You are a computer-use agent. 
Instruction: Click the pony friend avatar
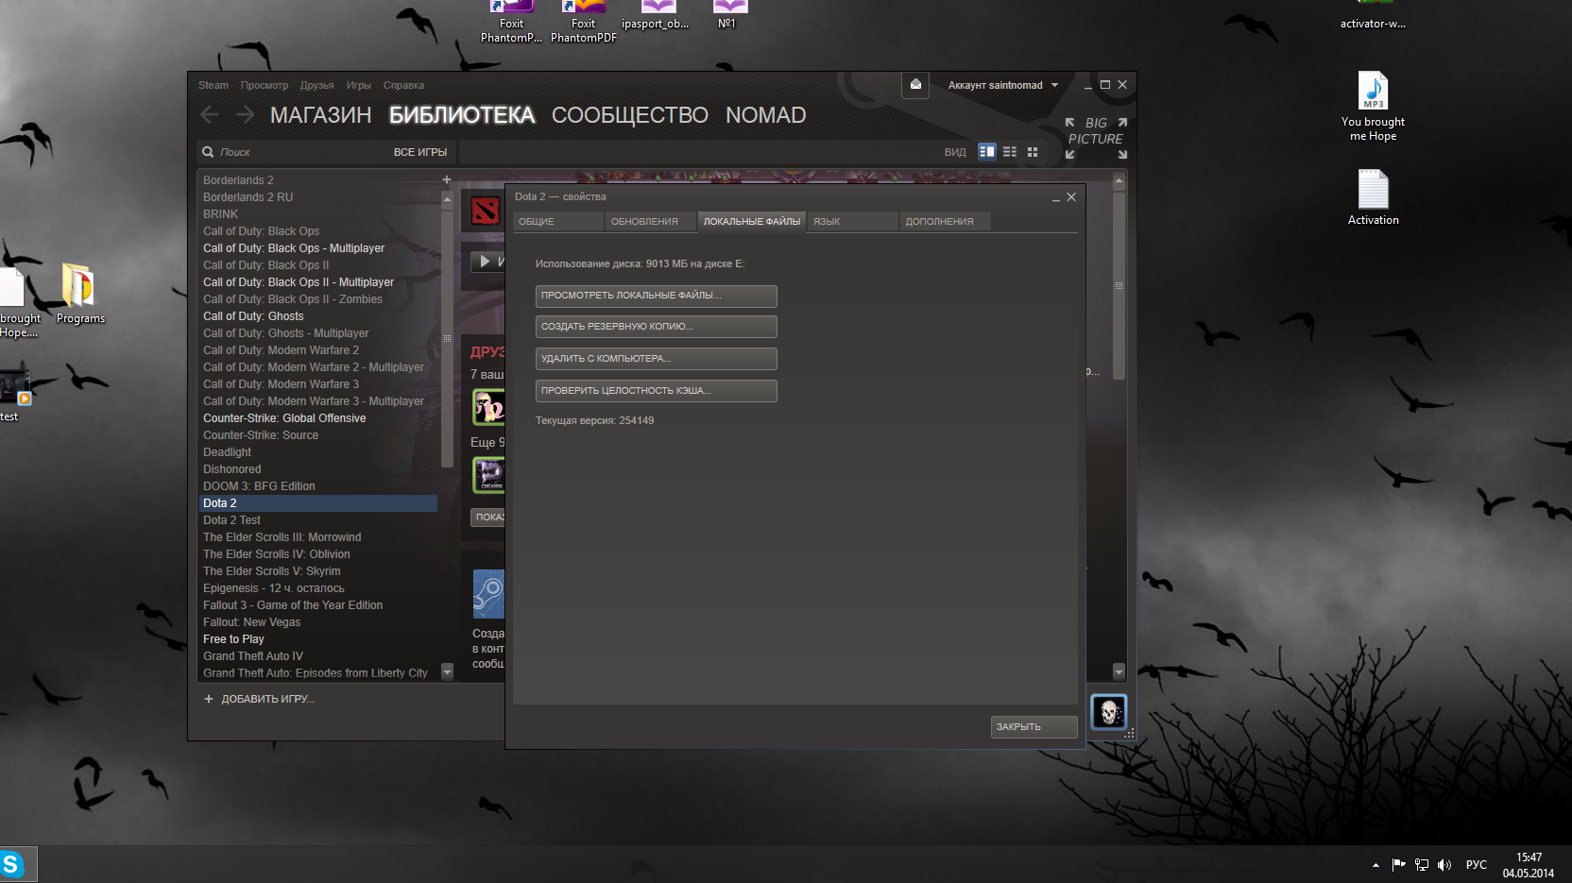coord(488,408)
